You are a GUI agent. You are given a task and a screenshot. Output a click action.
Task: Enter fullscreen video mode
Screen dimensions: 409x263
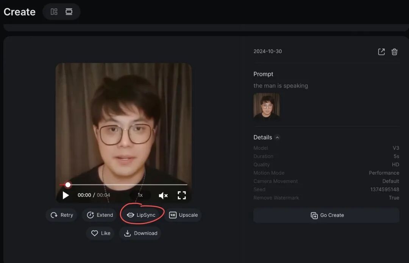tap(182, 195)
